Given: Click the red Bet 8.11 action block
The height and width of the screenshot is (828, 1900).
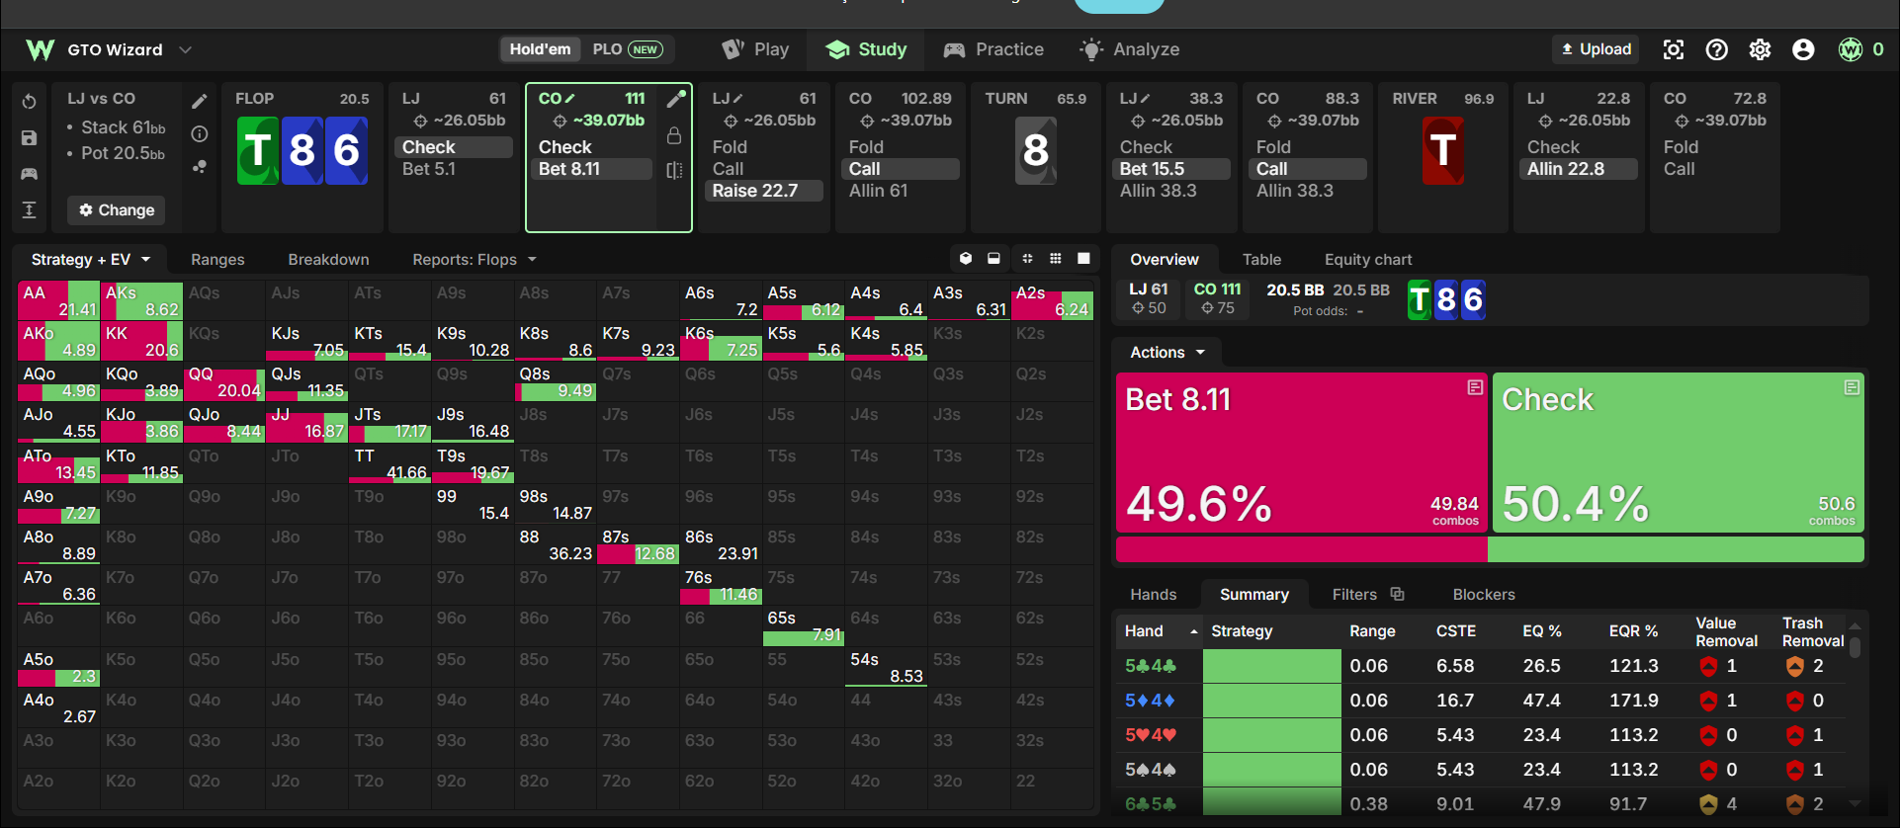Looking at the screenshot, I should pos(1302,454).
